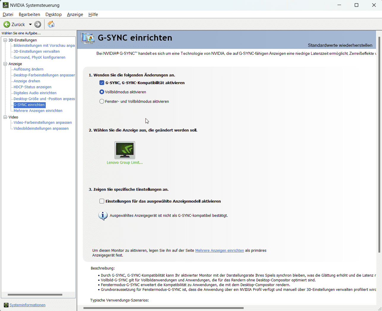Open the Datei menu
This screenshot has height=311, width=382.
click(8, 15)
